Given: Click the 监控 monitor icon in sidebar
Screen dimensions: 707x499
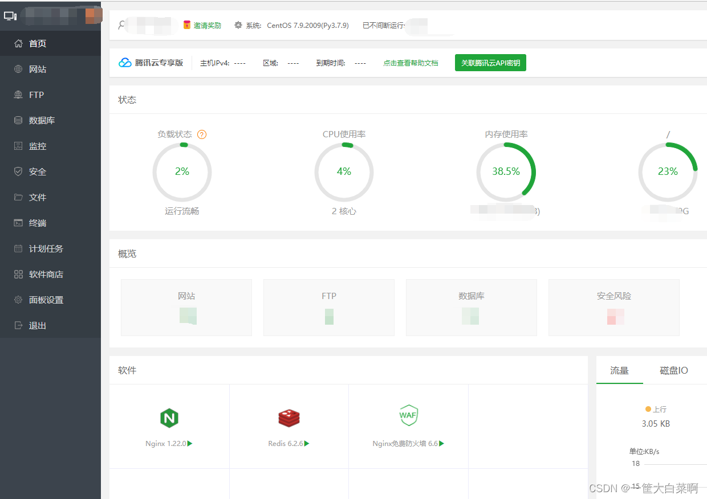Looking at the screenshot, I should 18,146.
